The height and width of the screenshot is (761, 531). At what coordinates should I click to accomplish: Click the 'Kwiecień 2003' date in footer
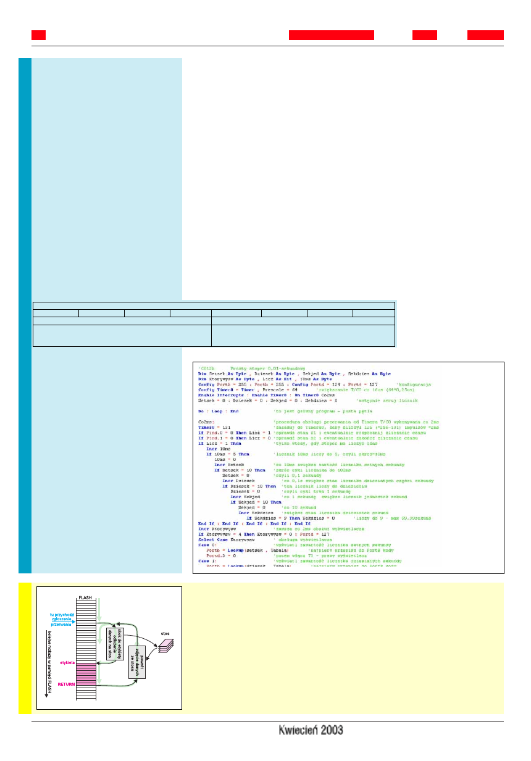(311, 730)
